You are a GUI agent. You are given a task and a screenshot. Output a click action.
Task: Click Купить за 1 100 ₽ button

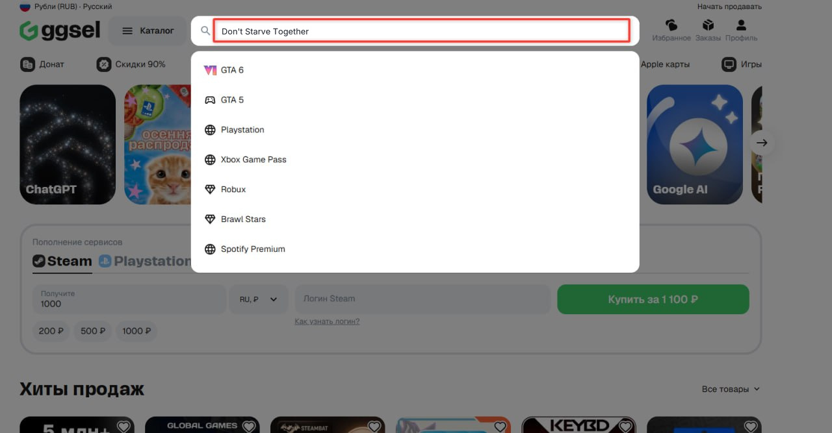click(x=653, y=299)
